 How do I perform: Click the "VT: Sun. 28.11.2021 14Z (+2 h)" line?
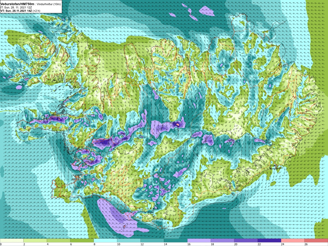(x=20, y=11)
